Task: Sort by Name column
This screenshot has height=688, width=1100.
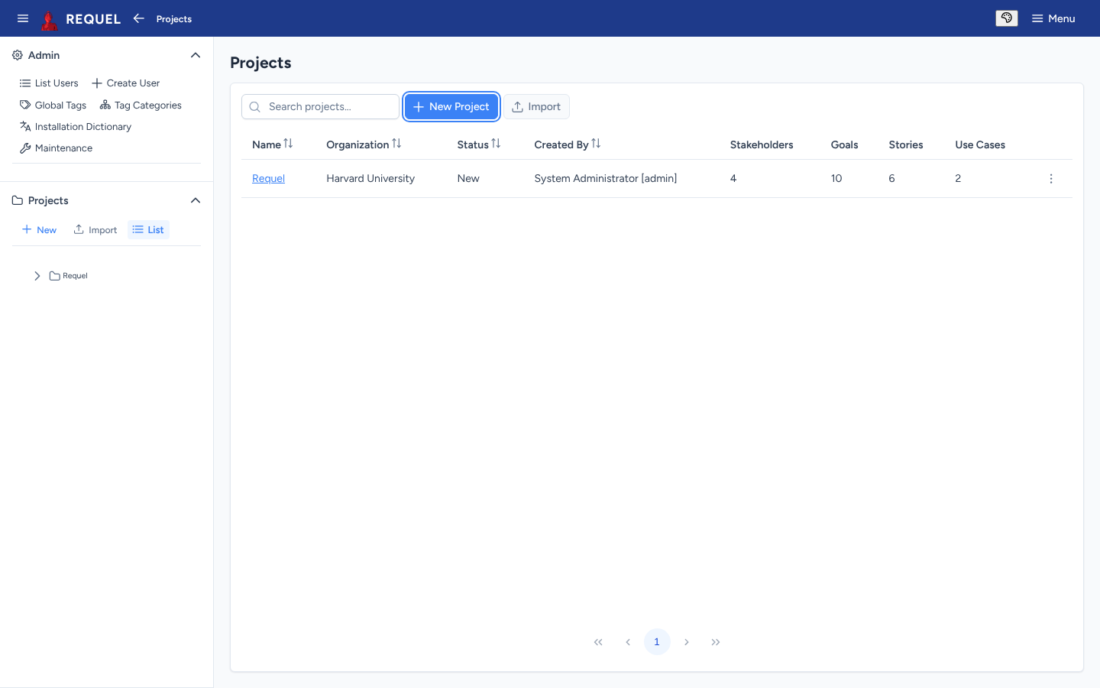Action: [273, 144]
